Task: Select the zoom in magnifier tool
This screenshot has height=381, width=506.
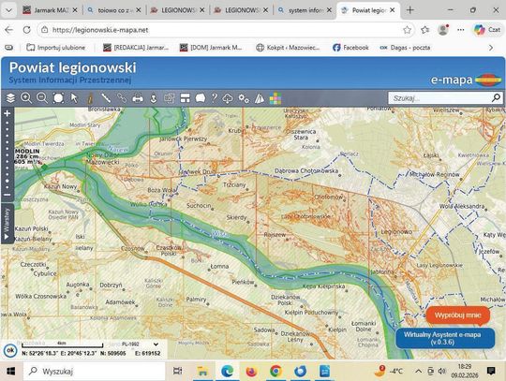Action: click(26, 98)
